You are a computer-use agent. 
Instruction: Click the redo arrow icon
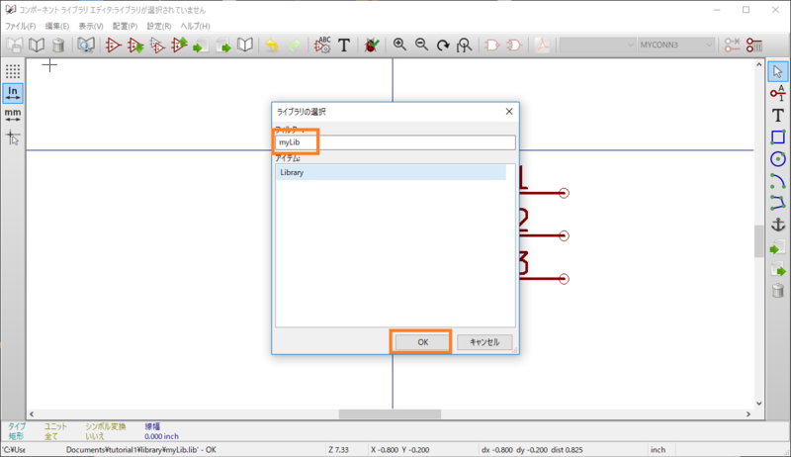tap(294, 46)
